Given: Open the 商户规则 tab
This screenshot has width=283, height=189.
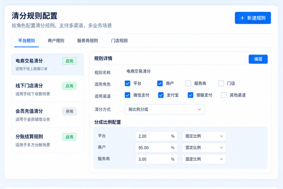Looking at the screenshot, I should [56, 41].
